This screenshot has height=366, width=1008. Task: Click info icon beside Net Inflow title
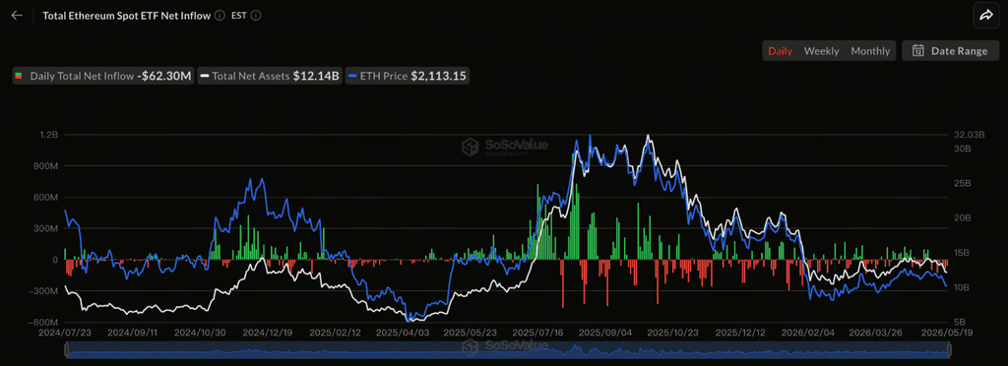[220, 16]
